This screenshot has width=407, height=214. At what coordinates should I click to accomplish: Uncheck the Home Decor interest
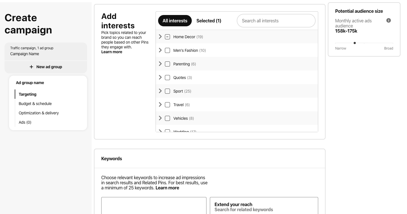click(167, 37)
